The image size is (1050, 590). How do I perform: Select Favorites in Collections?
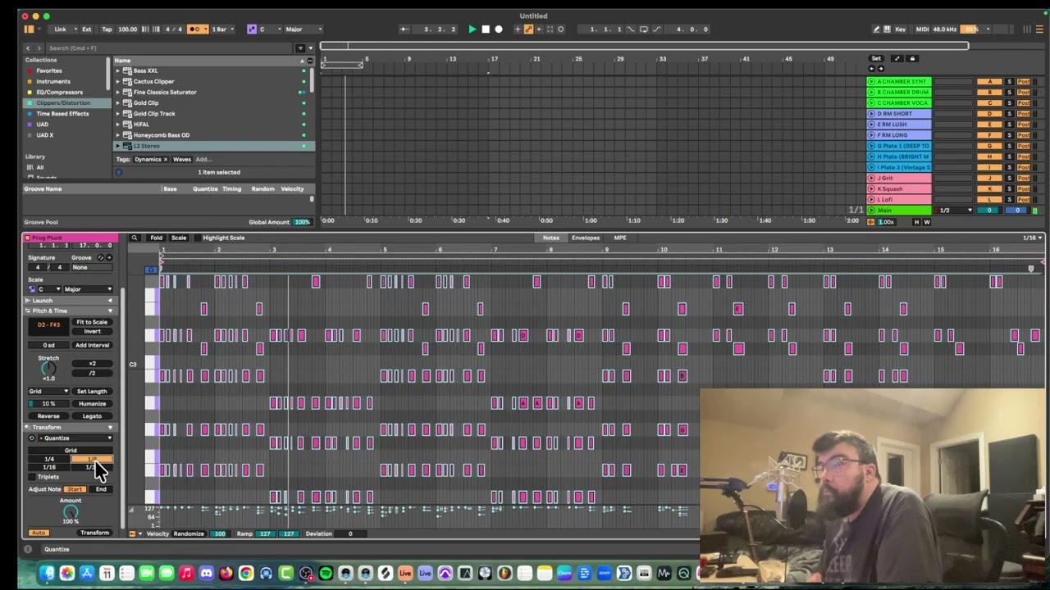[x=49, y=70]
